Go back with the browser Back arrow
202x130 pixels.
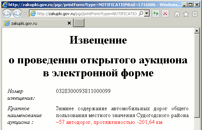7,13
